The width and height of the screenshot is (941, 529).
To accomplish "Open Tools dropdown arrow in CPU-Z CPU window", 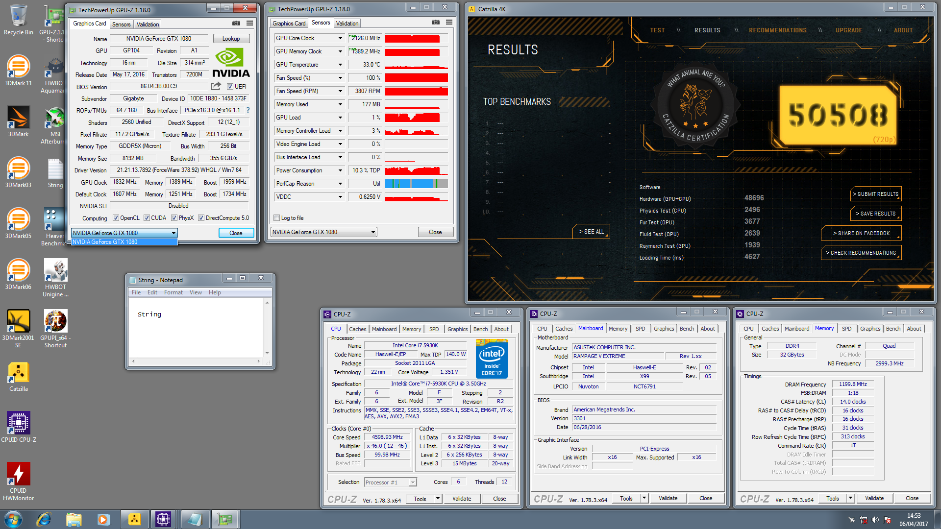I will point(438,499).
